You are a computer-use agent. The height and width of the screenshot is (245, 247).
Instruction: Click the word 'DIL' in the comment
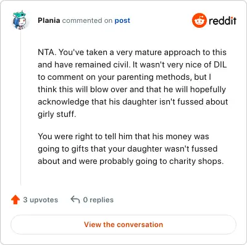[x=220, y=64]
